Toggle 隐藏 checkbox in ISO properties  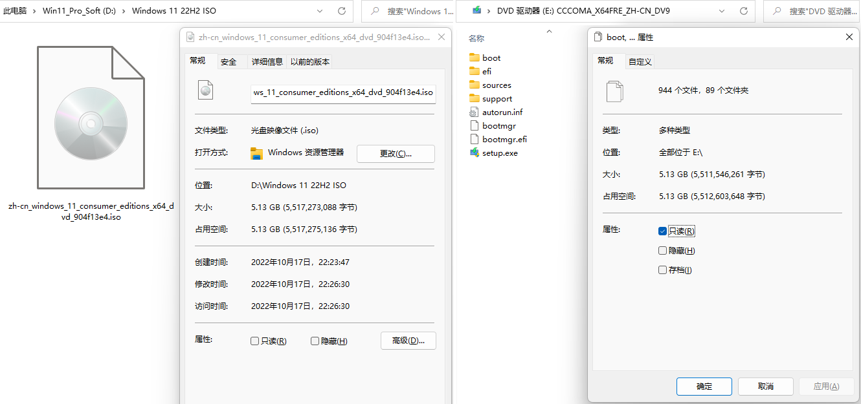(x=315, y=341)
